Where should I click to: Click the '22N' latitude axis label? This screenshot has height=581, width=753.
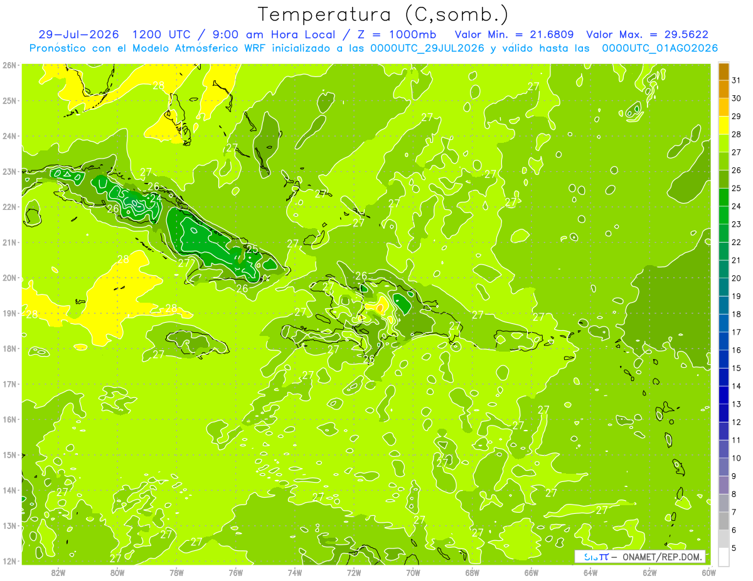9,207
